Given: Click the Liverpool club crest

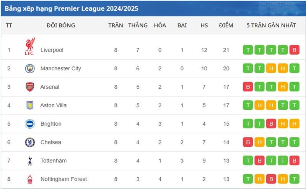Looking at the screenshot, I should pyautogui.click(x=30, y=46).
